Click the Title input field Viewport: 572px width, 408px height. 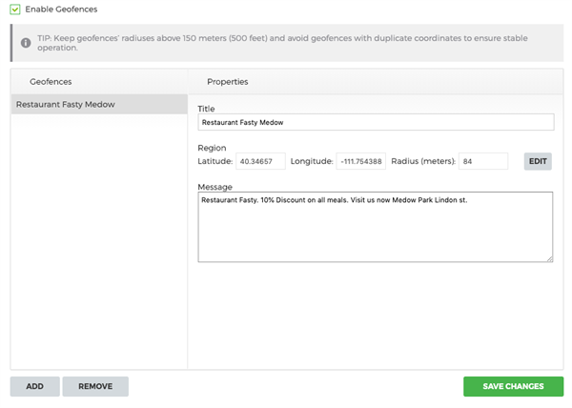click(376, 122)
